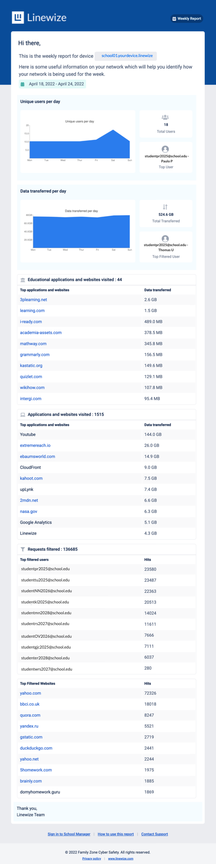
Task: Open the grammarly.com link
Action: pyautogui.click(x=35, y=355)
